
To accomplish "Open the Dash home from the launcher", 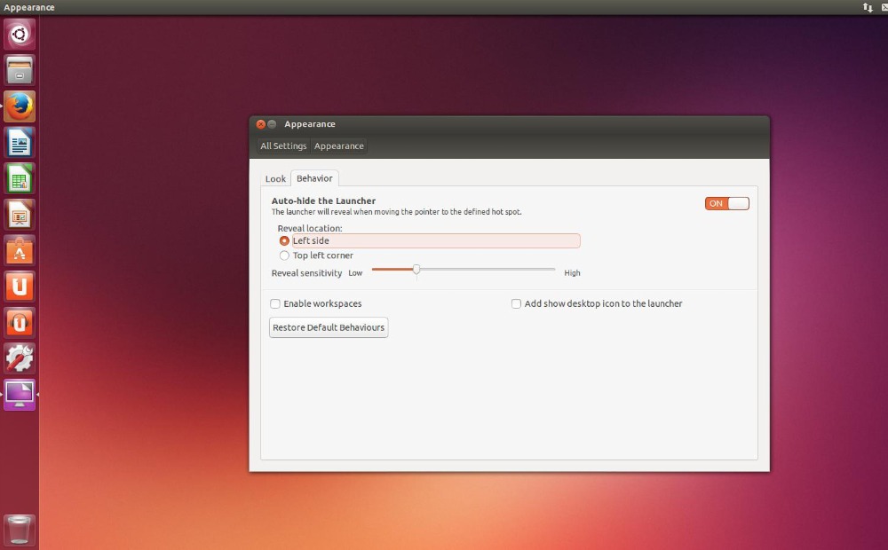I will pos(20,34).
